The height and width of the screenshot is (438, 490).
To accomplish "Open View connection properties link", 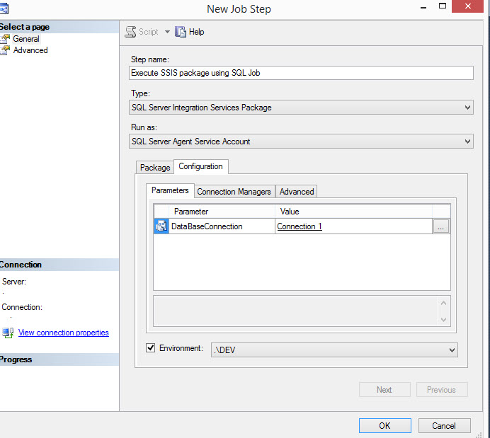I will pos(64,333).
